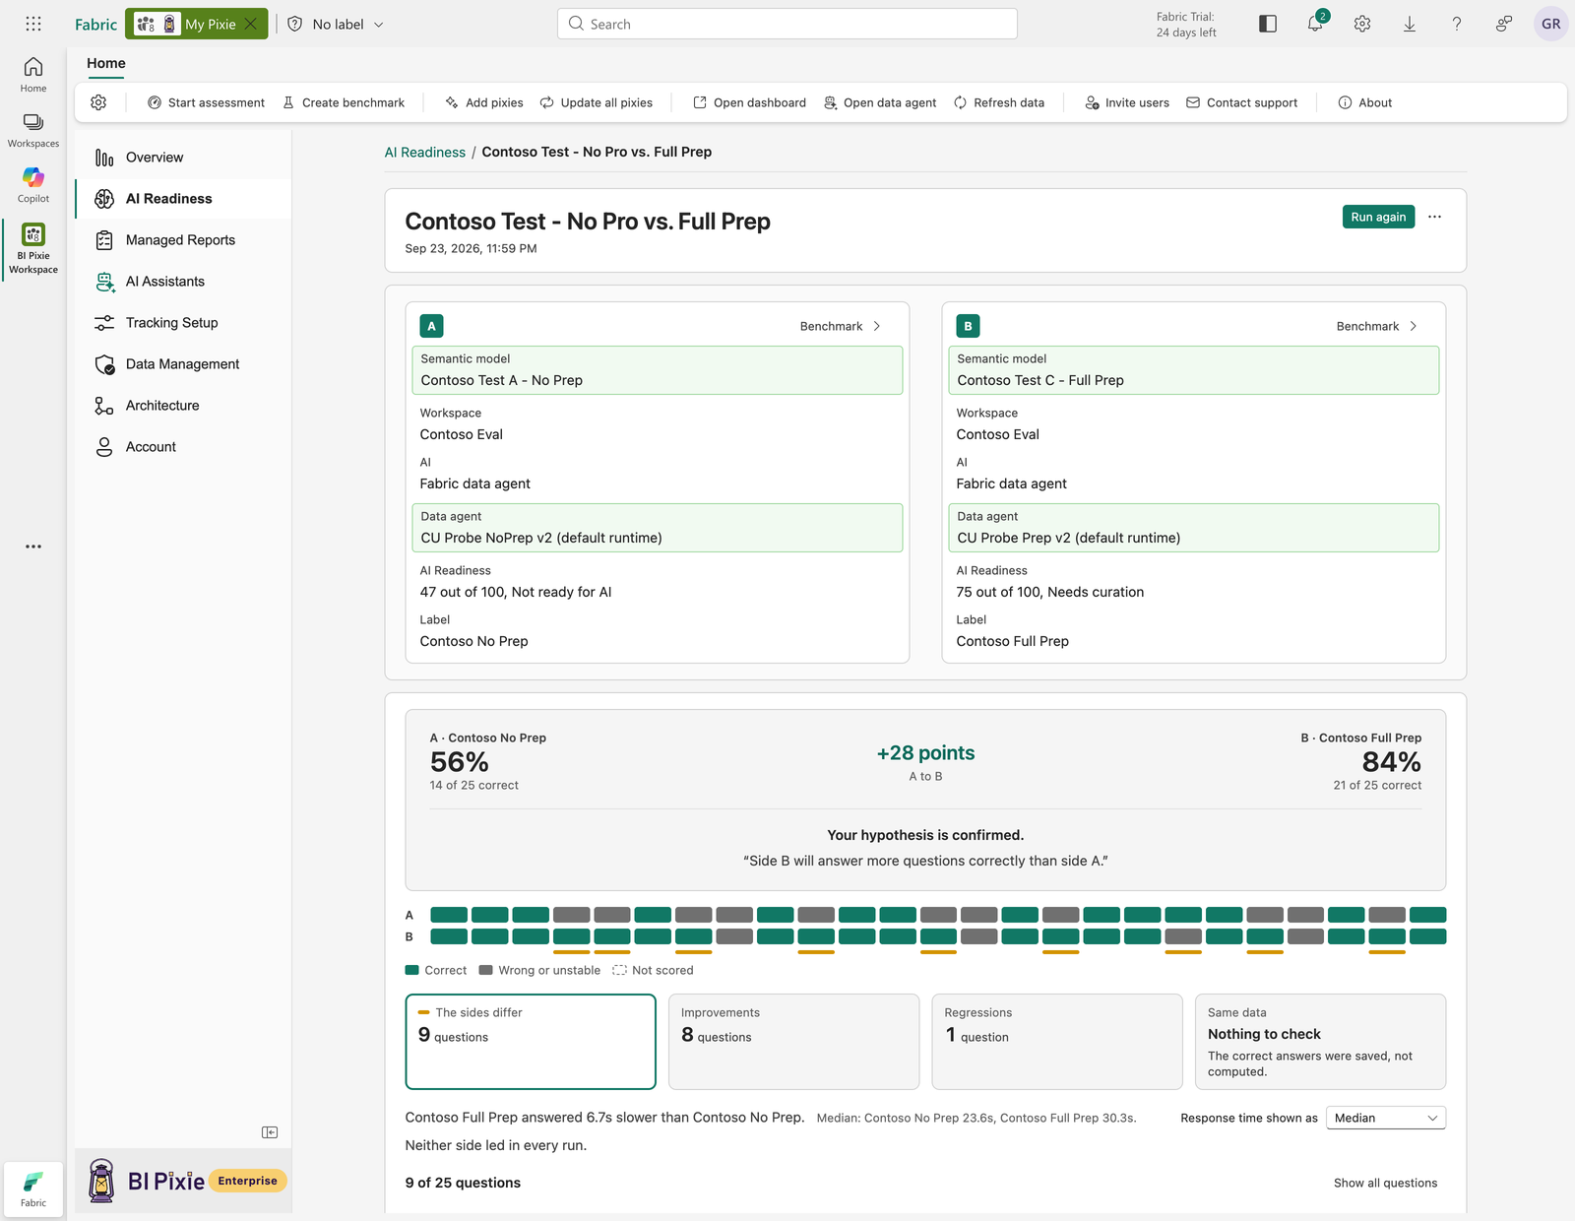Open Copilot in left rail
This screenshot has height=1221, width=1575.
click(x=33, y=185)
